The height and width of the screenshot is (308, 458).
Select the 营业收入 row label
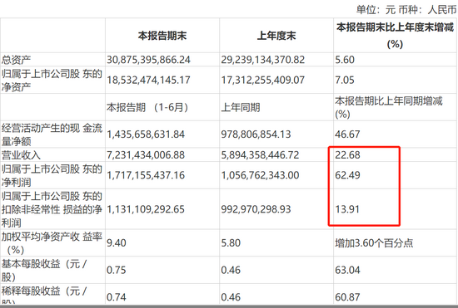[21, 155]
